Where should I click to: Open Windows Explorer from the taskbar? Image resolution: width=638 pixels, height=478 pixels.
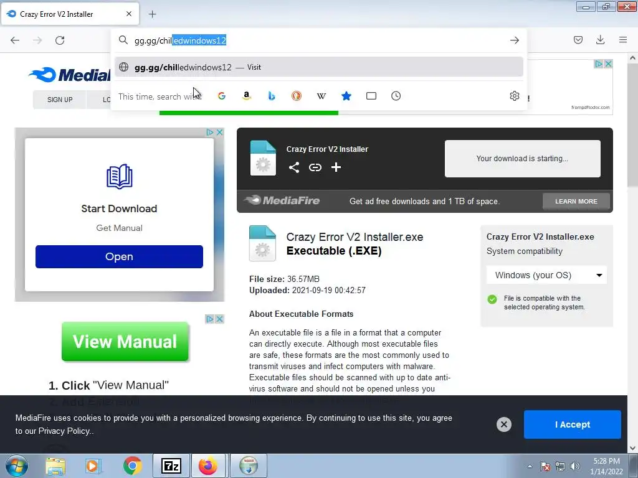[x=55, y=466]
